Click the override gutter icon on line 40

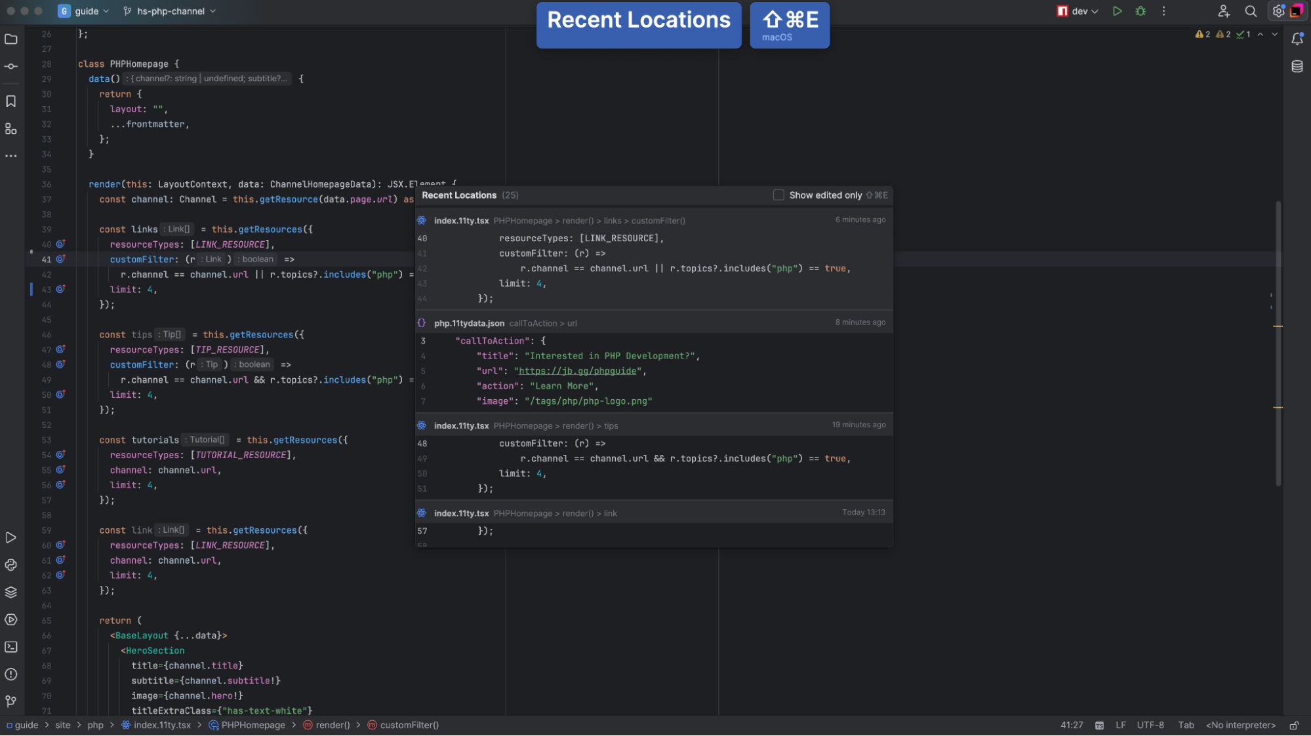coord(60,244)
